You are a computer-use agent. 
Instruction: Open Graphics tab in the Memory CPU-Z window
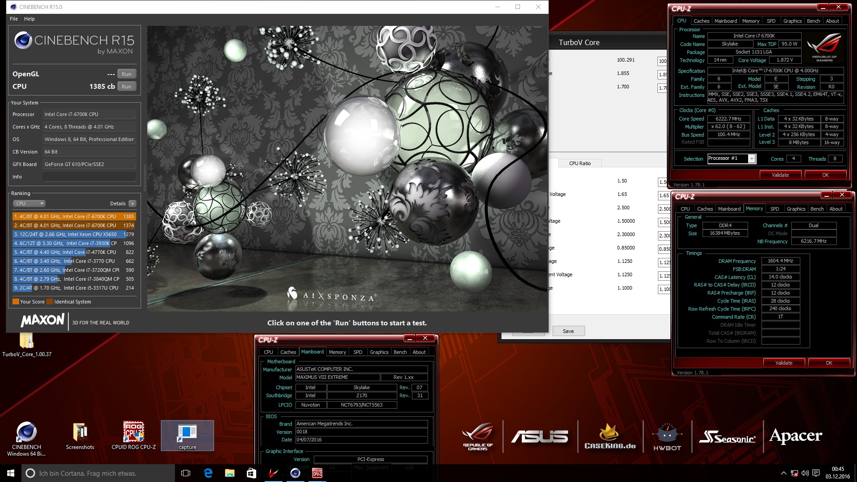(796, 209)
